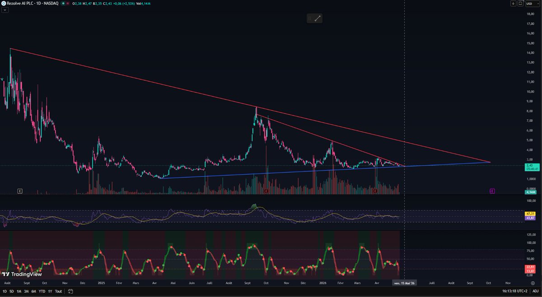Click the red 22,51 oscillator value label

pyautogui.click(x=530, y=267)
